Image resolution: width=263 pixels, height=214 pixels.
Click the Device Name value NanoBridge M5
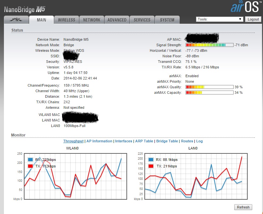click(76, 39)
